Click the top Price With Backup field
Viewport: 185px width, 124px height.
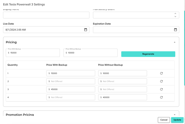pos(33,53)
